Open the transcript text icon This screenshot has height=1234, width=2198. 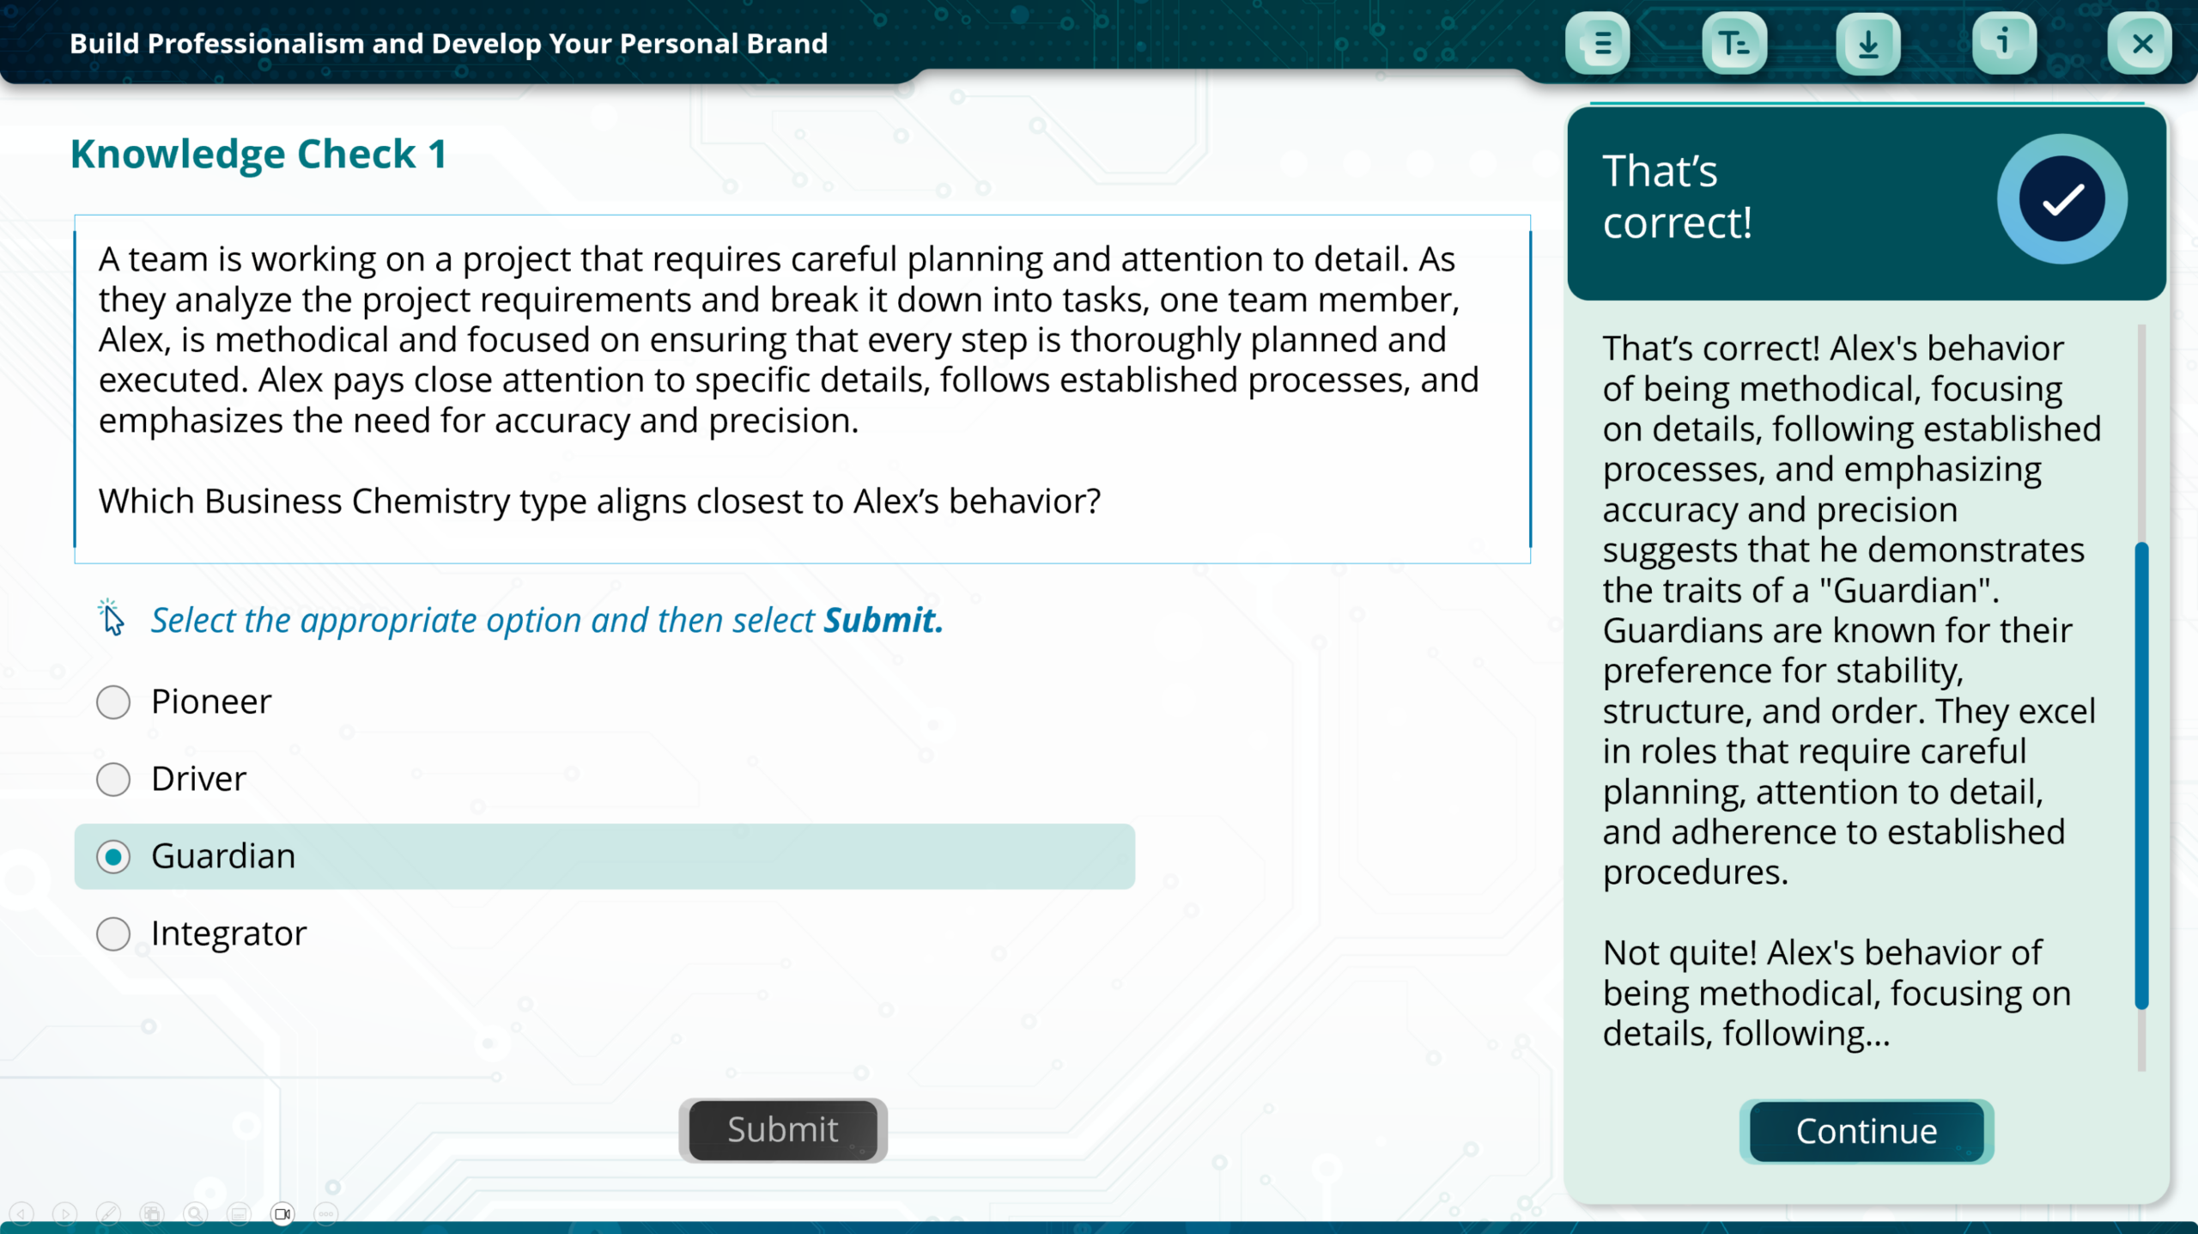click(1734, 44)
